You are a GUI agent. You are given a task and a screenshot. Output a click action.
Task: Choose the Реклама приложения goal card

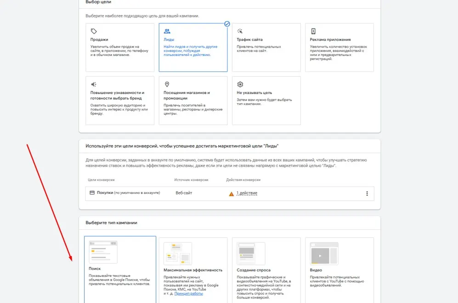pos(339,48)
